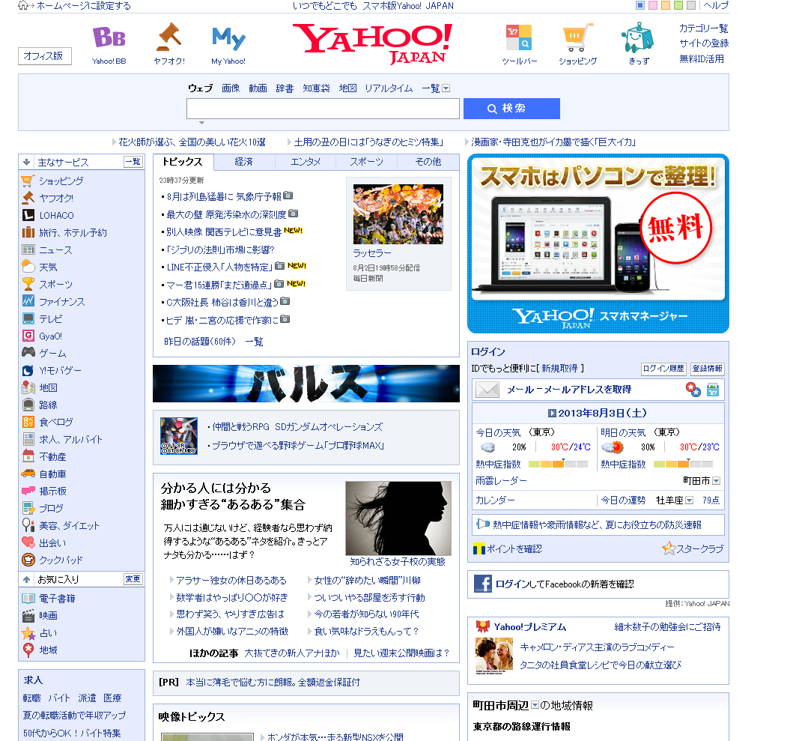This screenshot has height=741, width=796.
Task: Open the 牡羊座 zodiac dropdown
Action: click(x=689, y=500)
